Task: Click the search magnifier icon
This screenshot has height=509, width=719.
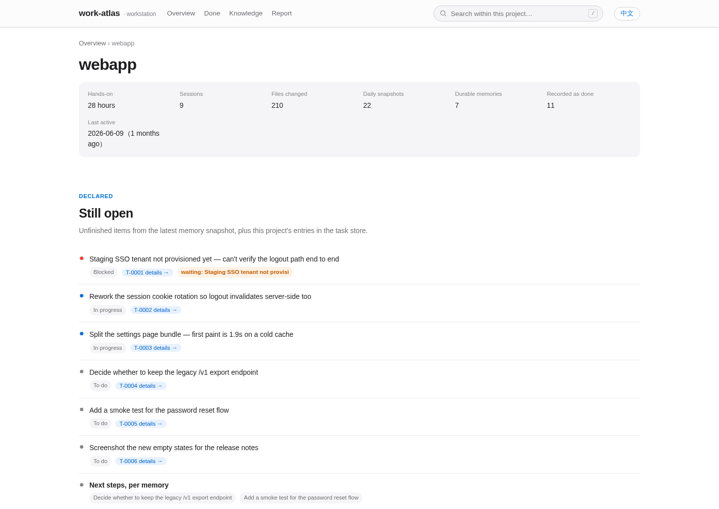Action: click(443, 13)
